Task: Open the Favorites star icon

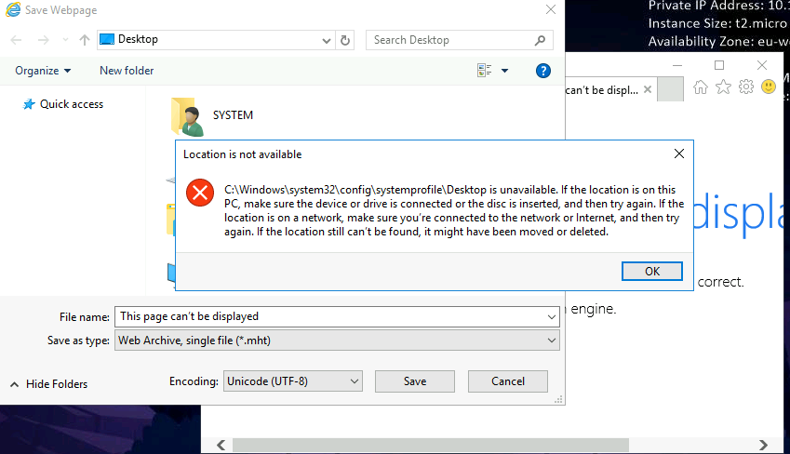Action: (723, 87)
